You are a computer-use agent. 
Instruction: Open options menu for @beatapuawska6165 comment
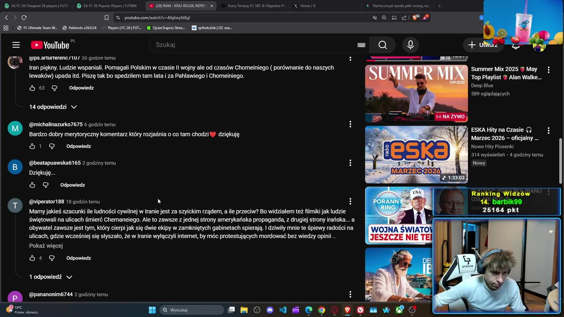pos(350,163)
